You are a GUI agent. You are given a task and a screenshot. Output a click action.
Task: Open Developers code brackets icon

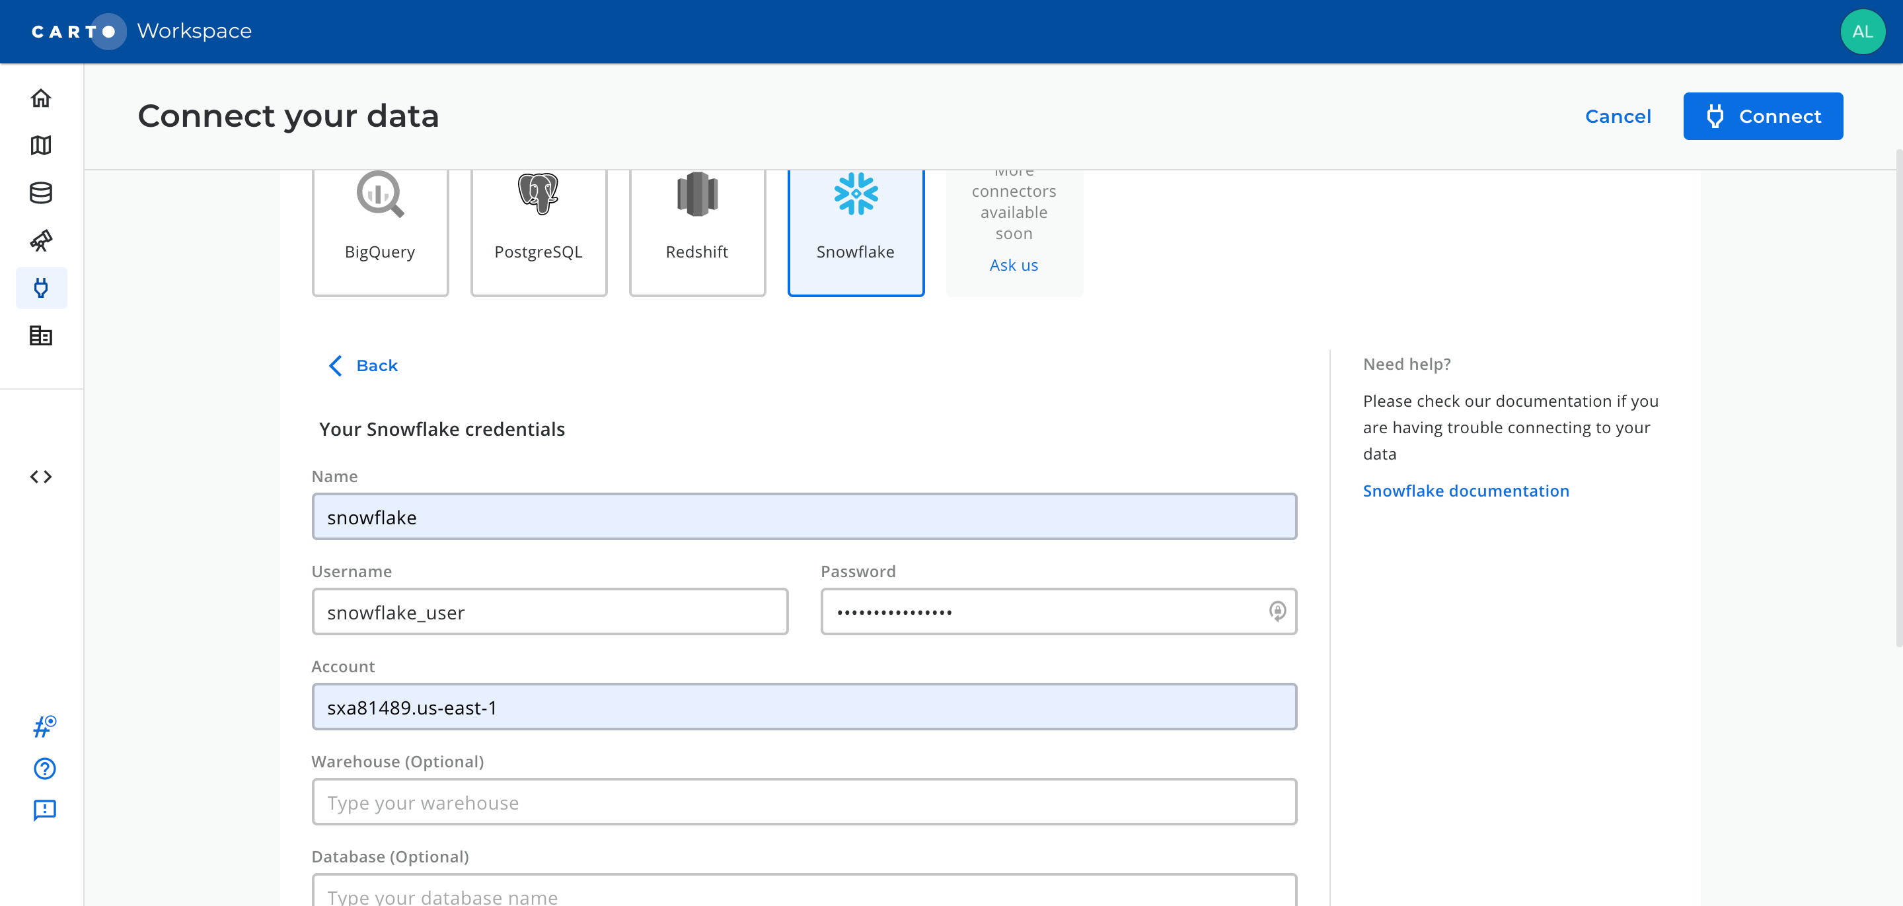point(40,476)
